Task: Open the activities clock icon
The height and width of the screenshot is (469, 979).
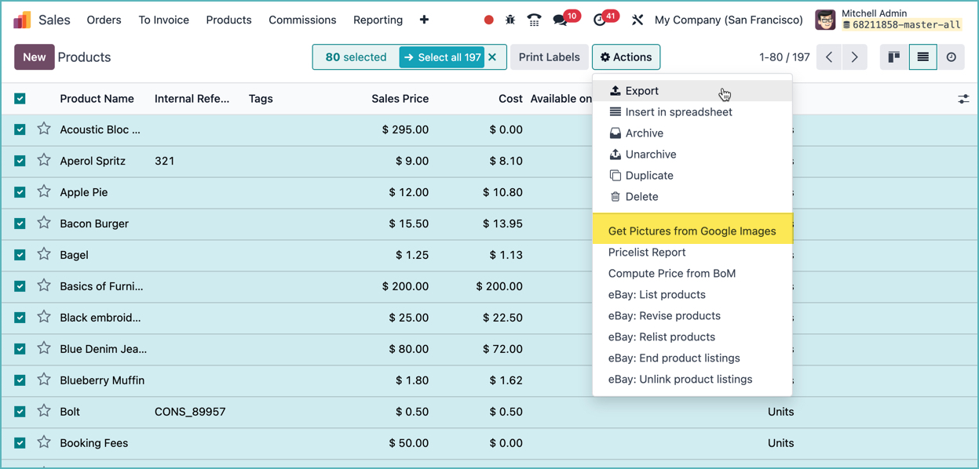Action: point(601,20)
